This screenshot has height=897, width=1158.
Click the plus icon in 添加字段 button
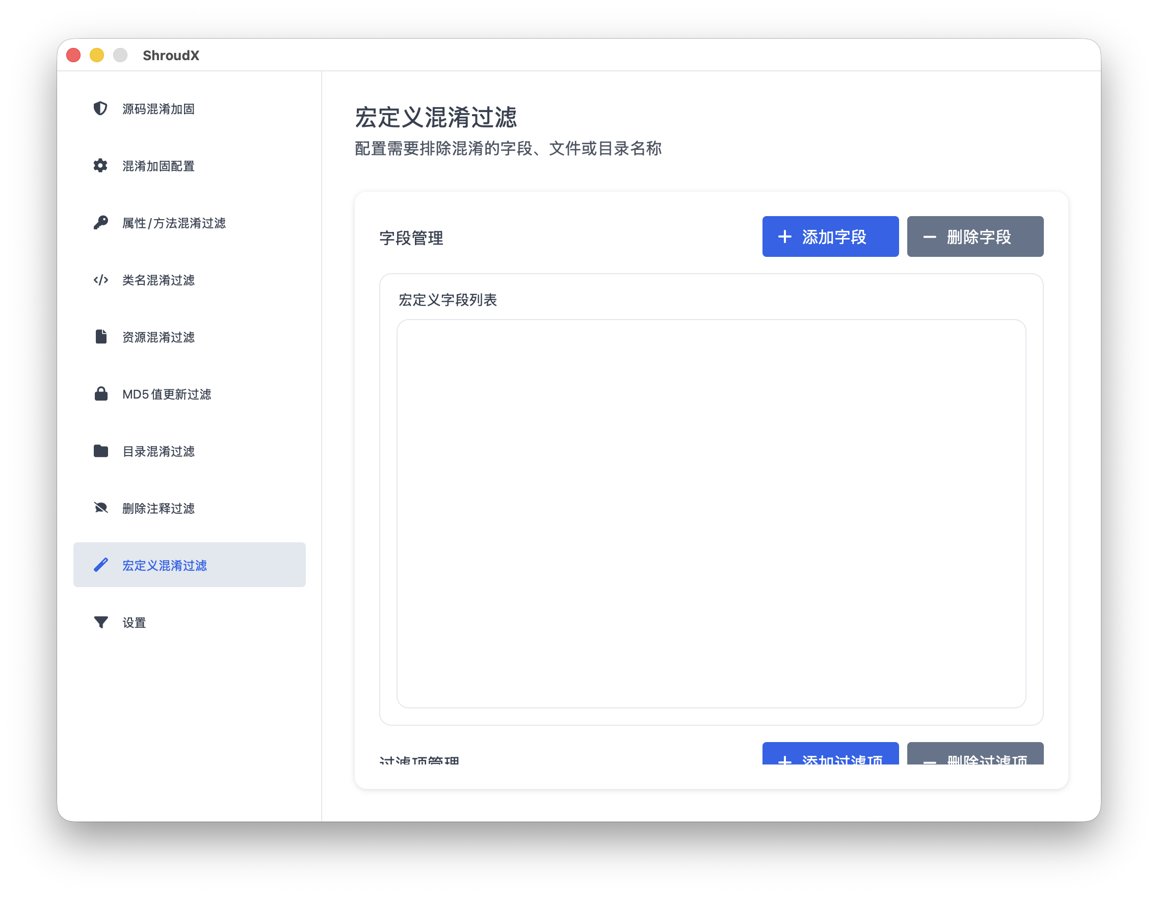[x=785, y=236]
